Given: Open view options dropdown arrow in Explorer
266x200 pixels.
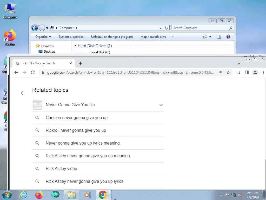Looking at the screenshot, I should [210, 37].
